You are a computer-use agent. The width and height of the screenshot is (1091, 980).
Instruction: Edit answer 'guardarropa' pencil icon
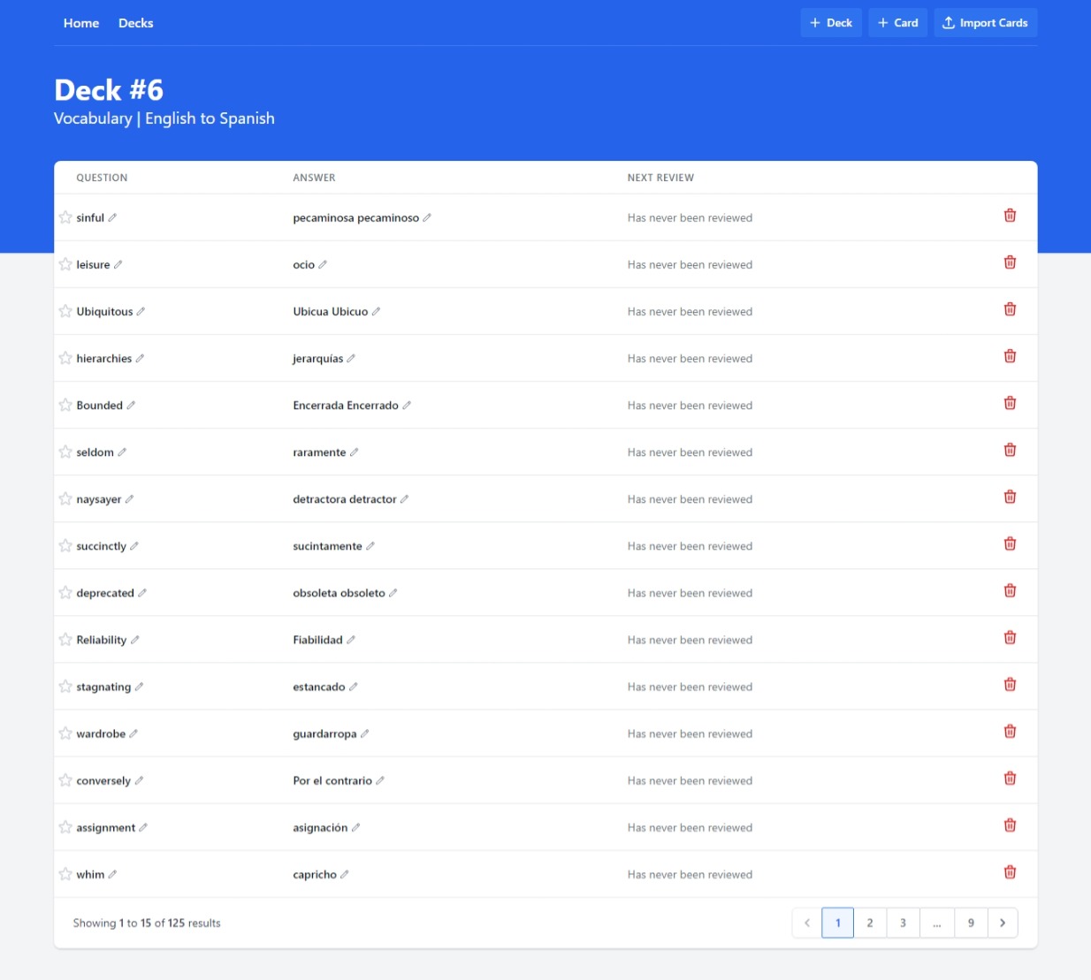[365, 733]
